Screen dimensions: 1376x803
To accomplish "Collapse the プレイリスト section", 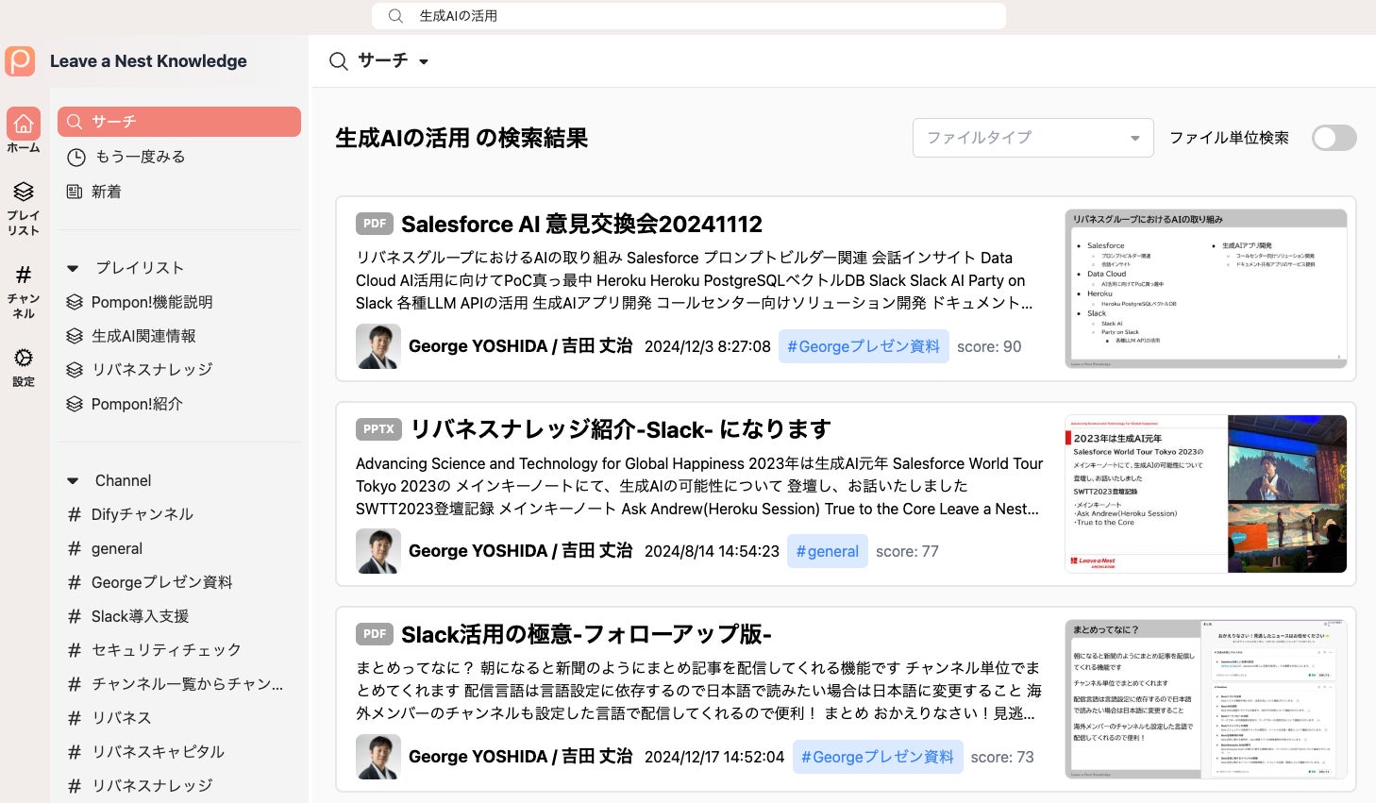I will click(73, 268).
